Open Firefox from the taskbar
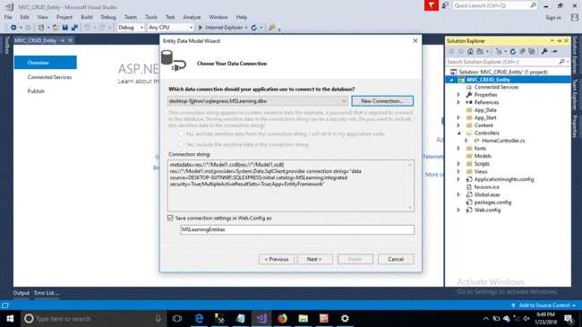Image resolution: width=582 pixels, height=327 pixels. pos(282,318)
